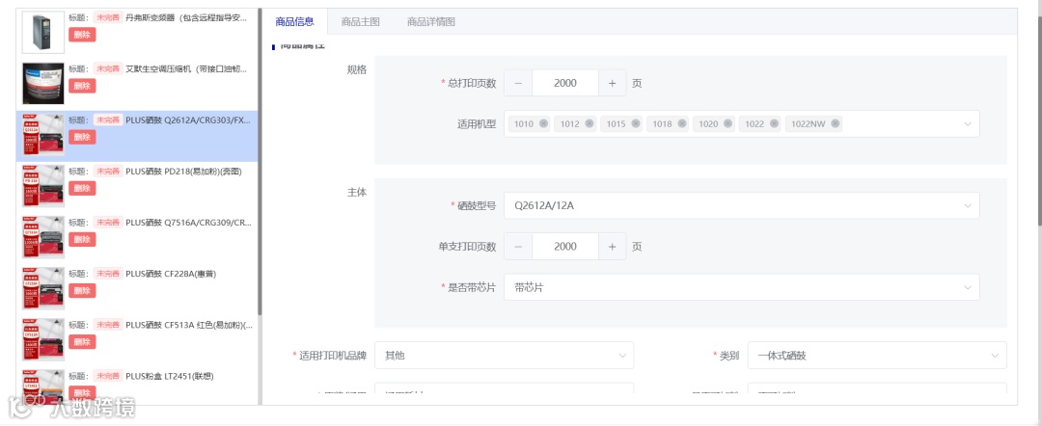This screenshot has height=426, width=1042.
Task: Delete the PLUS硒鼓 Q2612A product
Action: pyautogui.click(x=82, y=137)
